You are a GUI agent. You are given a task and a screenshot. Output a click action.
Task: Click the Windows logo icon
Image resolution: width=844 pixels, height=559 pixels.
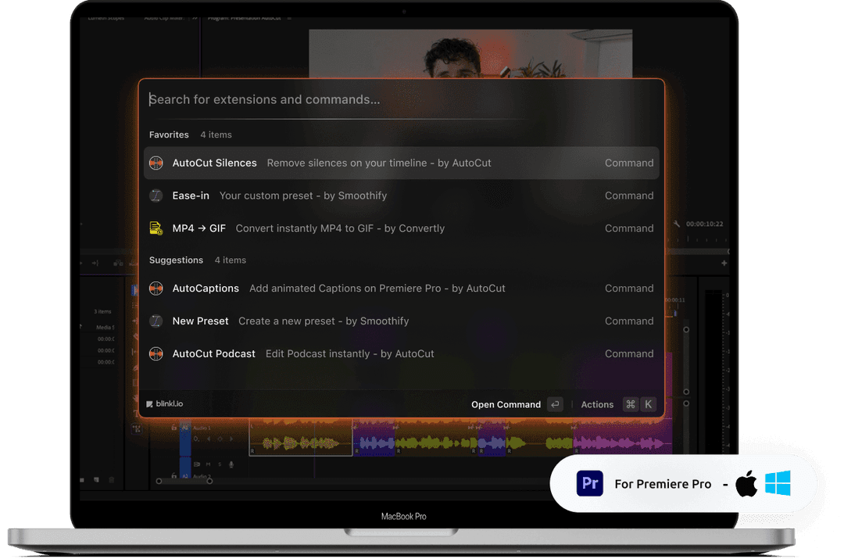tap(778, 484)
